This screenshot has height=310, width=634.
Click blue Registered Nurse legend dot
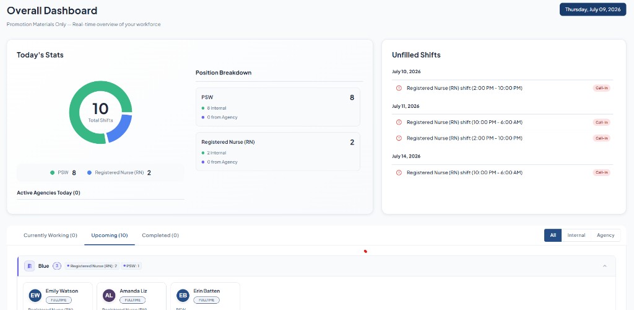89,172
